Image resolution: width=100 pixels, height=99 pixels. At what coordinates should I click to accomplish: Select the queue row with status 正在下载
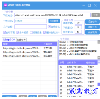tap(29, 48)
